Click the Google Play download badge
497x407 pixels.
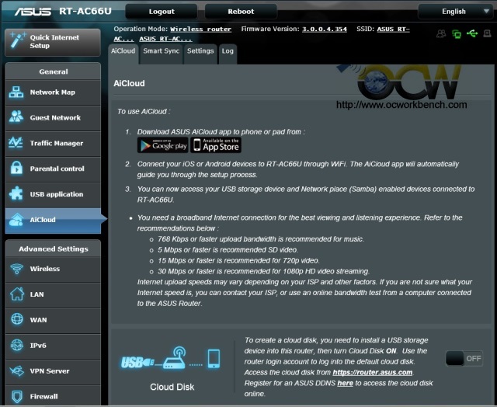coord(162,145)
